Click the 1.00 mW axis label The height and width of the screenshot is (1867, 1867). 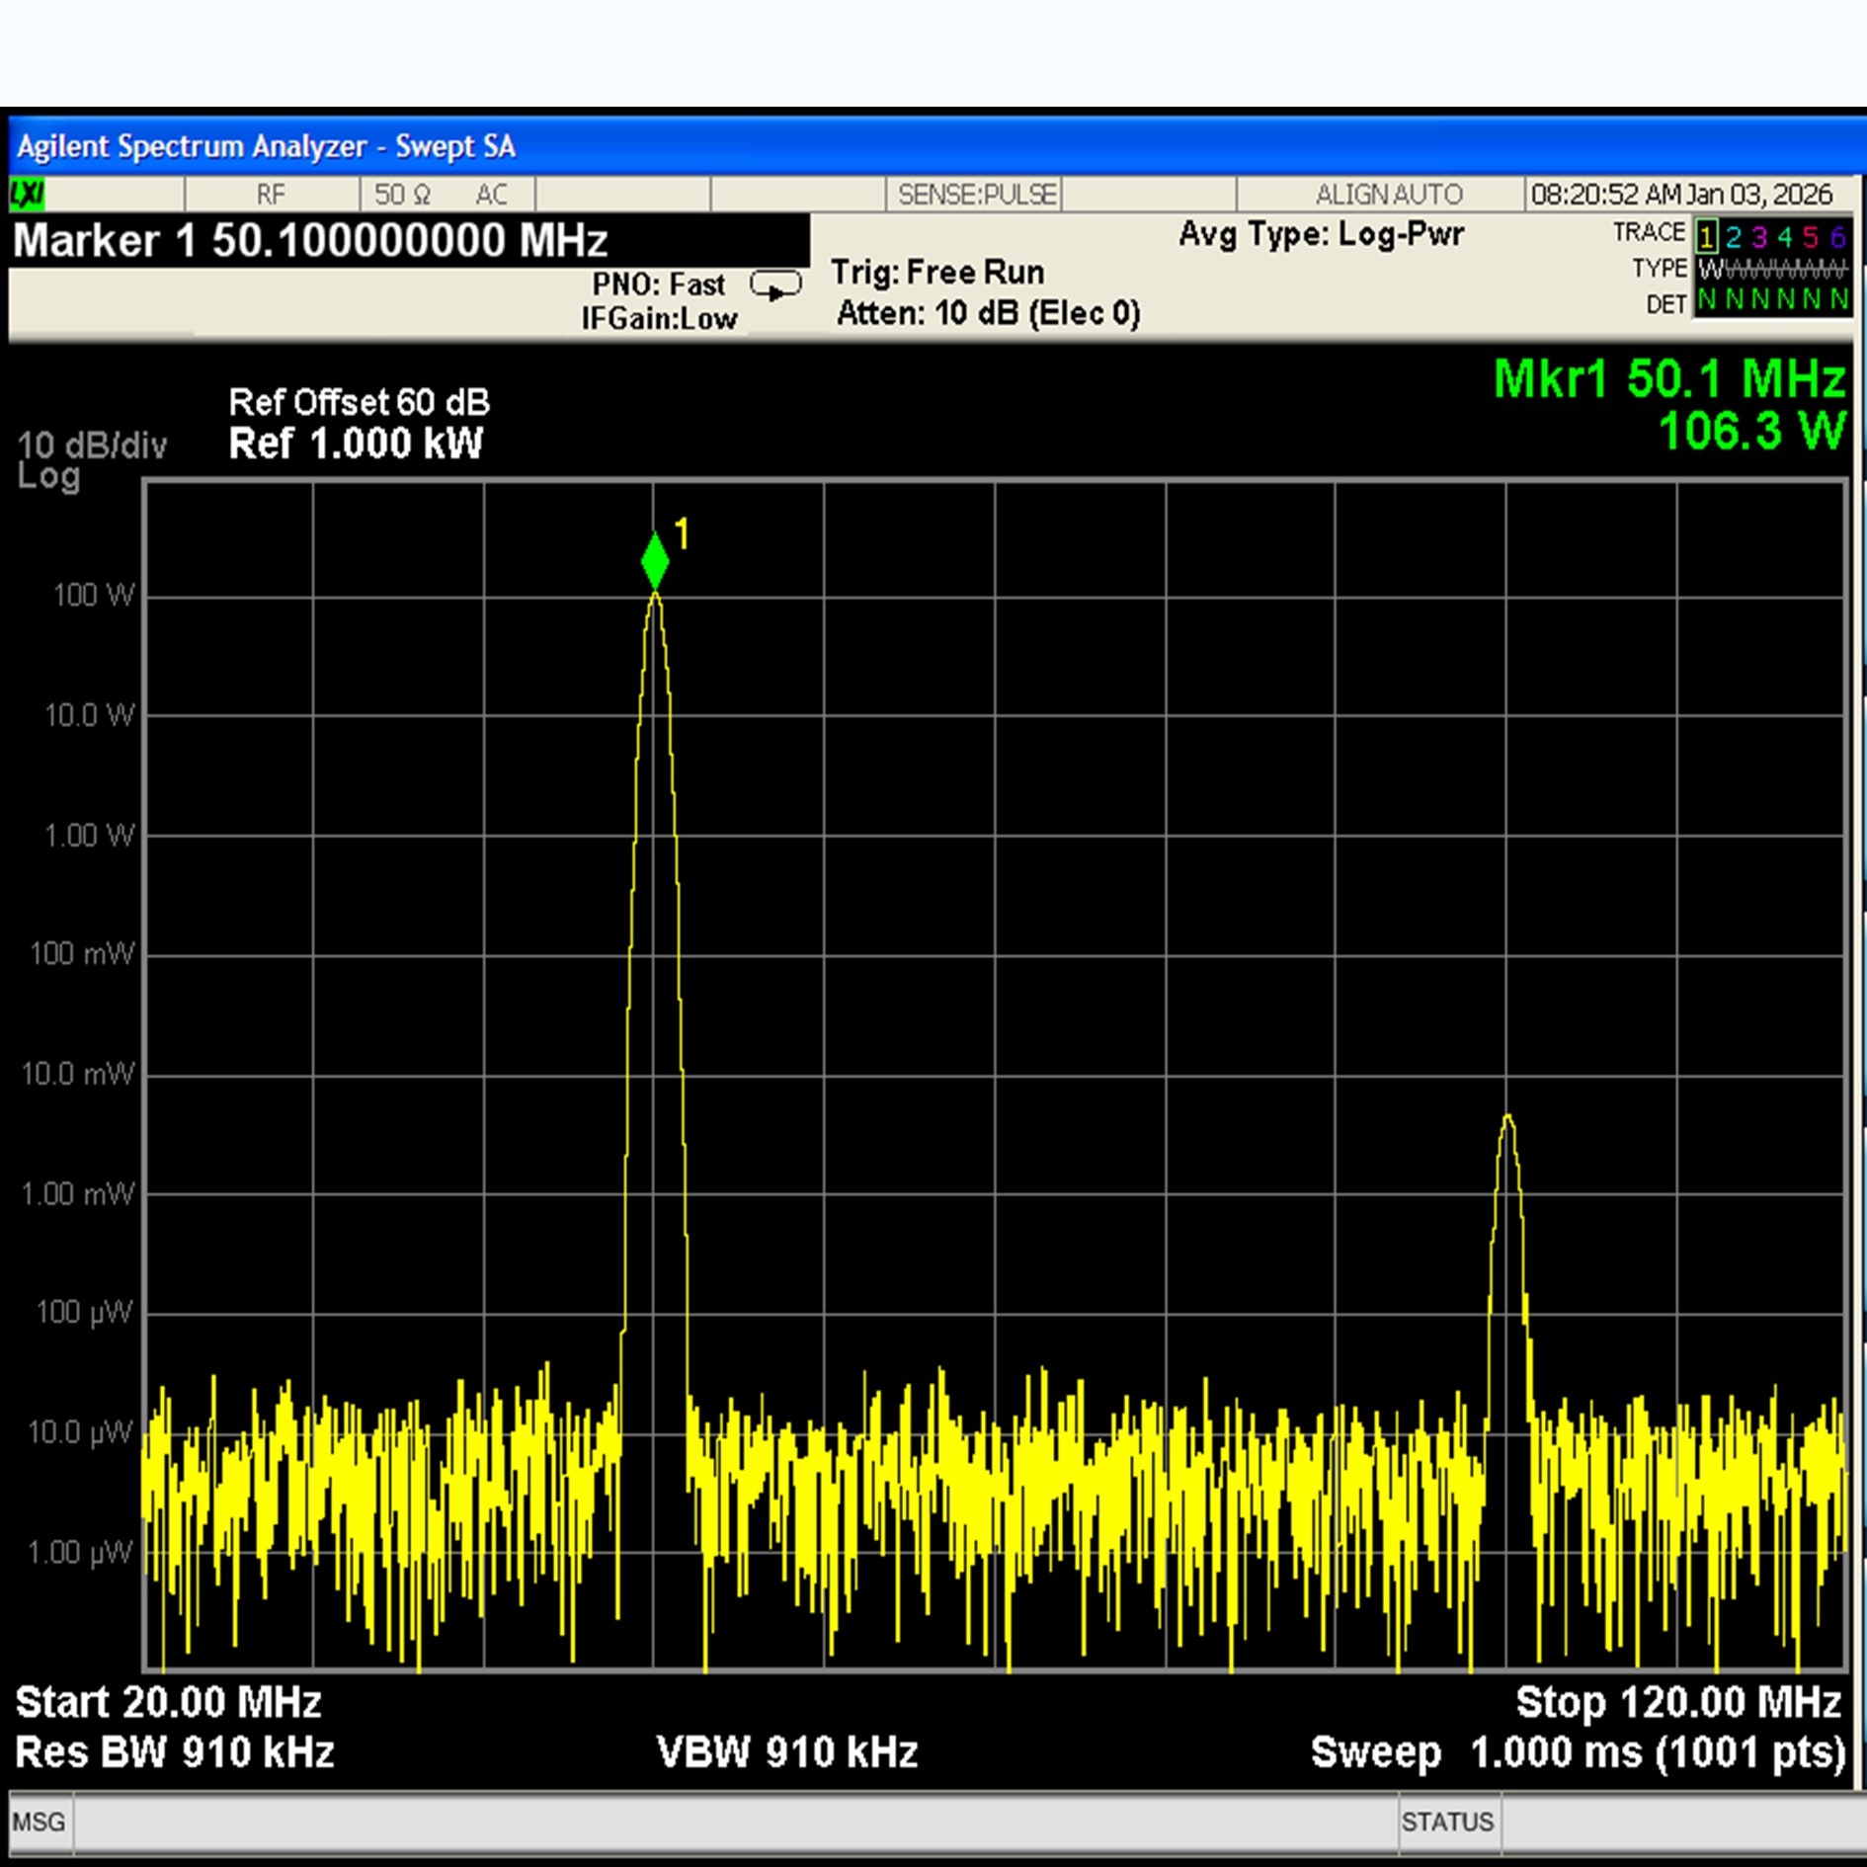[x=78, y=1193]
